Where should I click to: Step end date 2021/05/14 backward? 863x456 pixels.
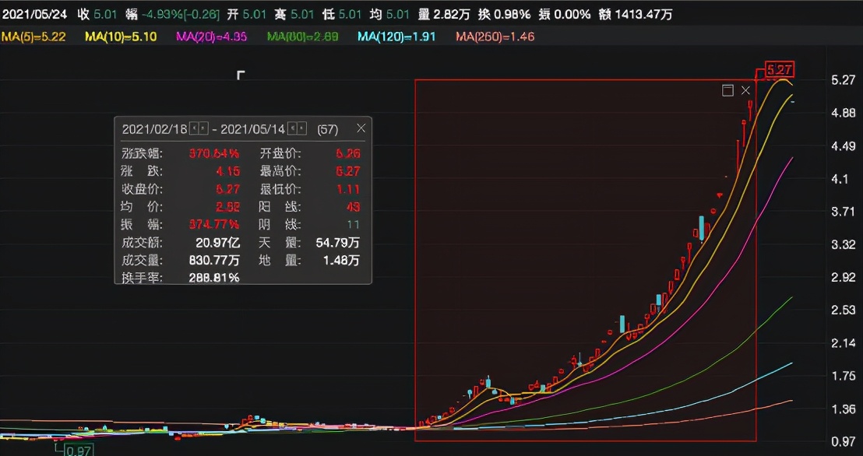(x=293, y=128)
